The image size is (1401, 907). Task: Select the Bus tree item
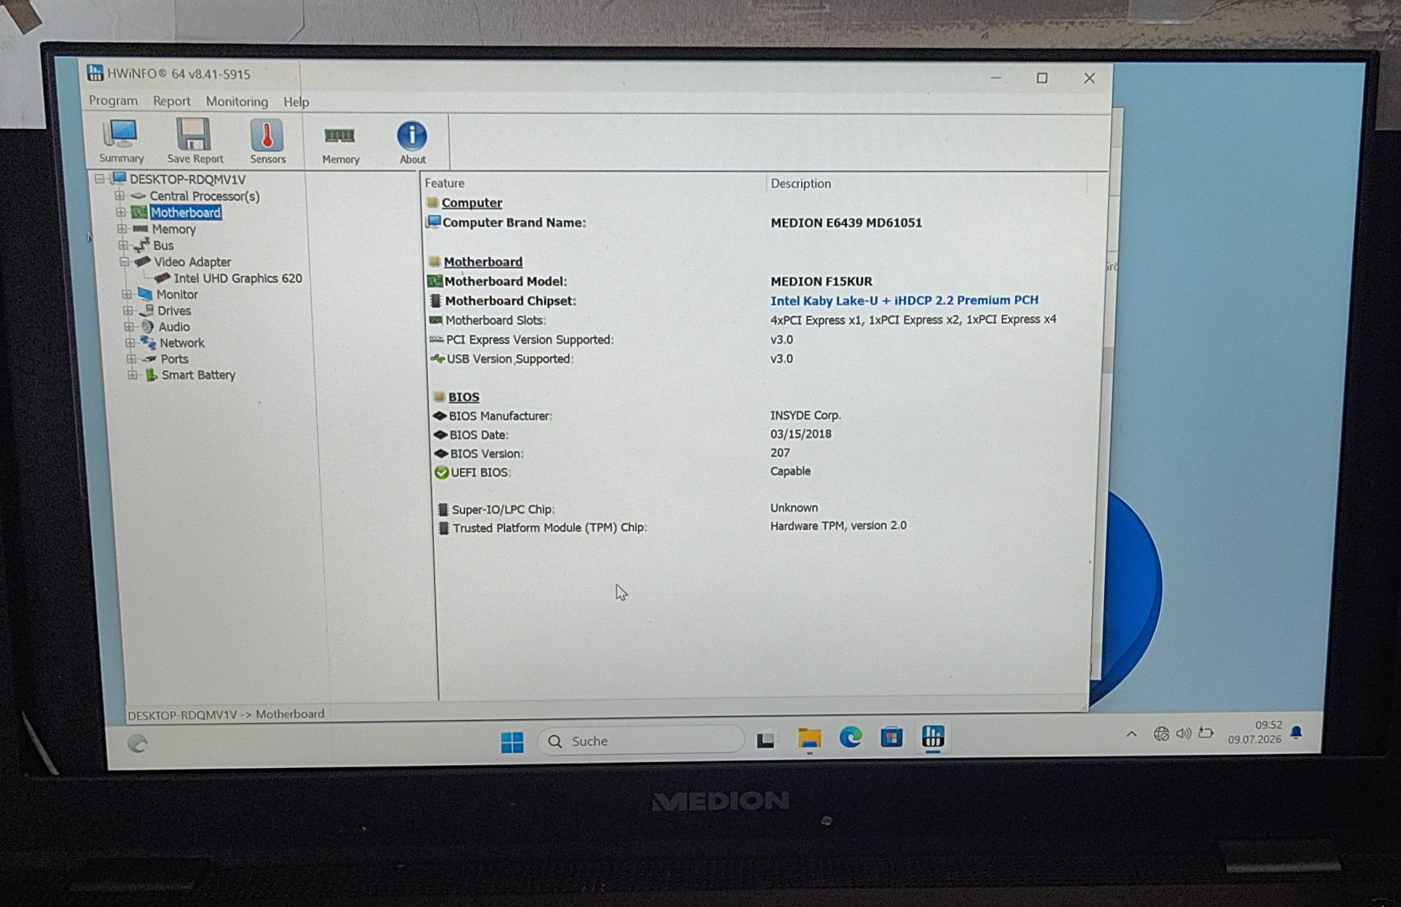pyautogui.click(x=163, y=245)
